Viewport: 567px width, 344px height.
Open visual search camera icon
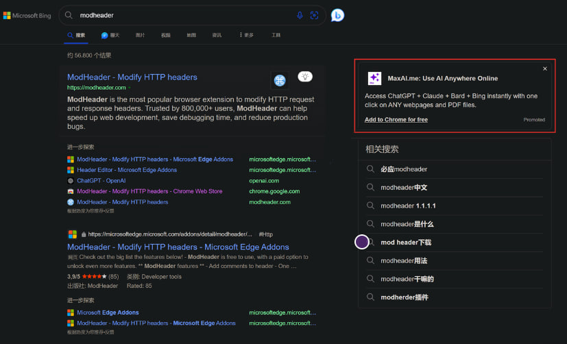pyautogui.click(x=315, y=15)
